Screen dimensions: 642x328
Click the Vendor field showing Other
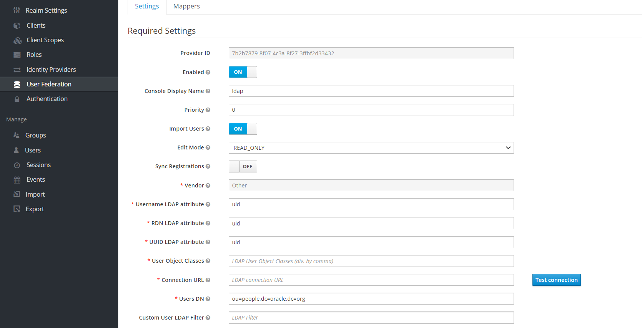tap(371, 186)
